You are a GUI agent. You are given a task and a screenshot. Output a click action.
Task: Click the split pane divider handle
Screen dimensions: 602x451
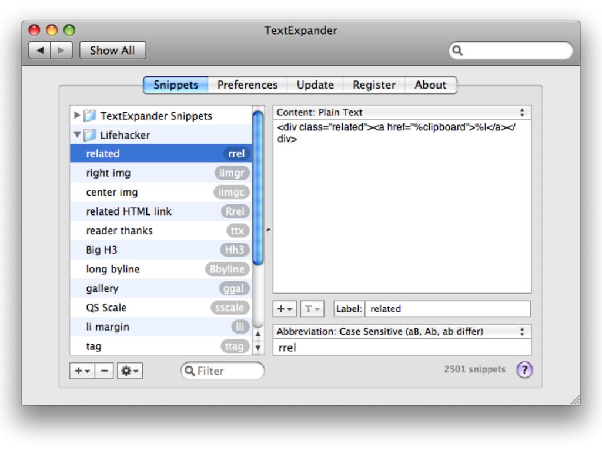(x=268, y=230)
